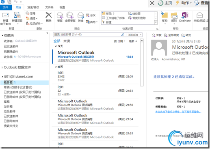Click the ribbon Reply (答复) icon
Screen dimensions: 210x149
[x=60, y=17]
